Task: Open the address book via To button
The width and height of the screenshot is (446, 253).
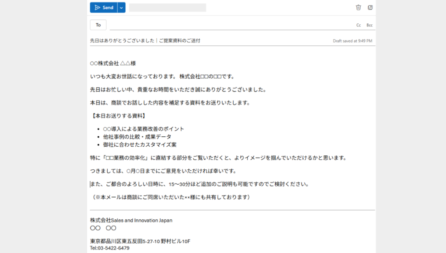Action: click(x=98, y=25)
